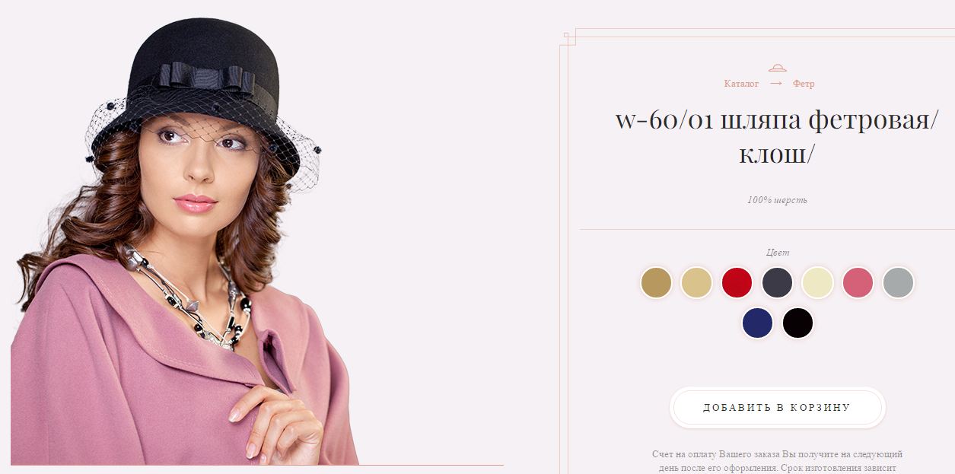This screenshot has height=474, width=955.
Task: Click the arrow icon between Каталог and Фетр
Action: [776, 83]
